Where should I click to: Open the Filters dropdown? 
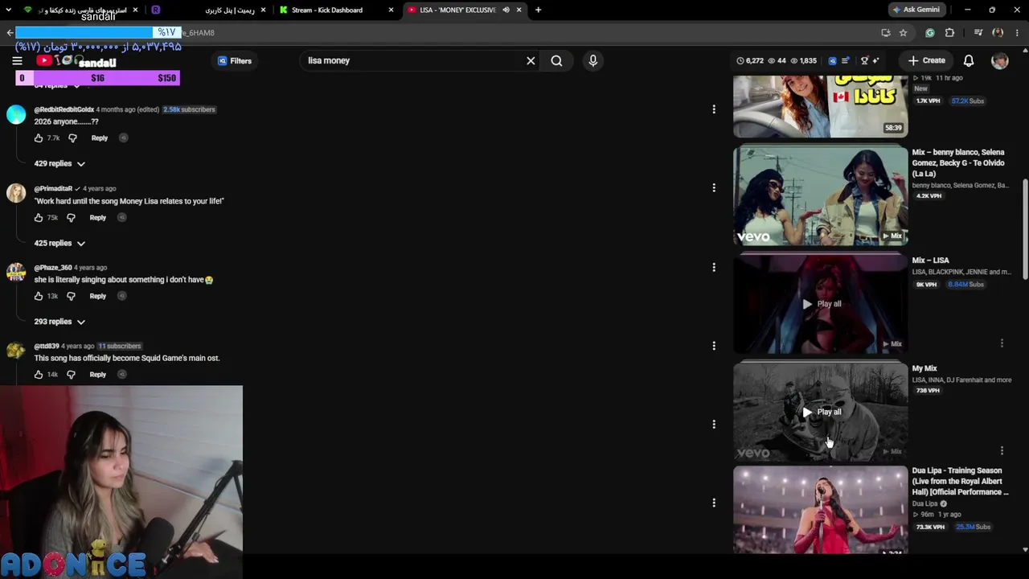235,60
